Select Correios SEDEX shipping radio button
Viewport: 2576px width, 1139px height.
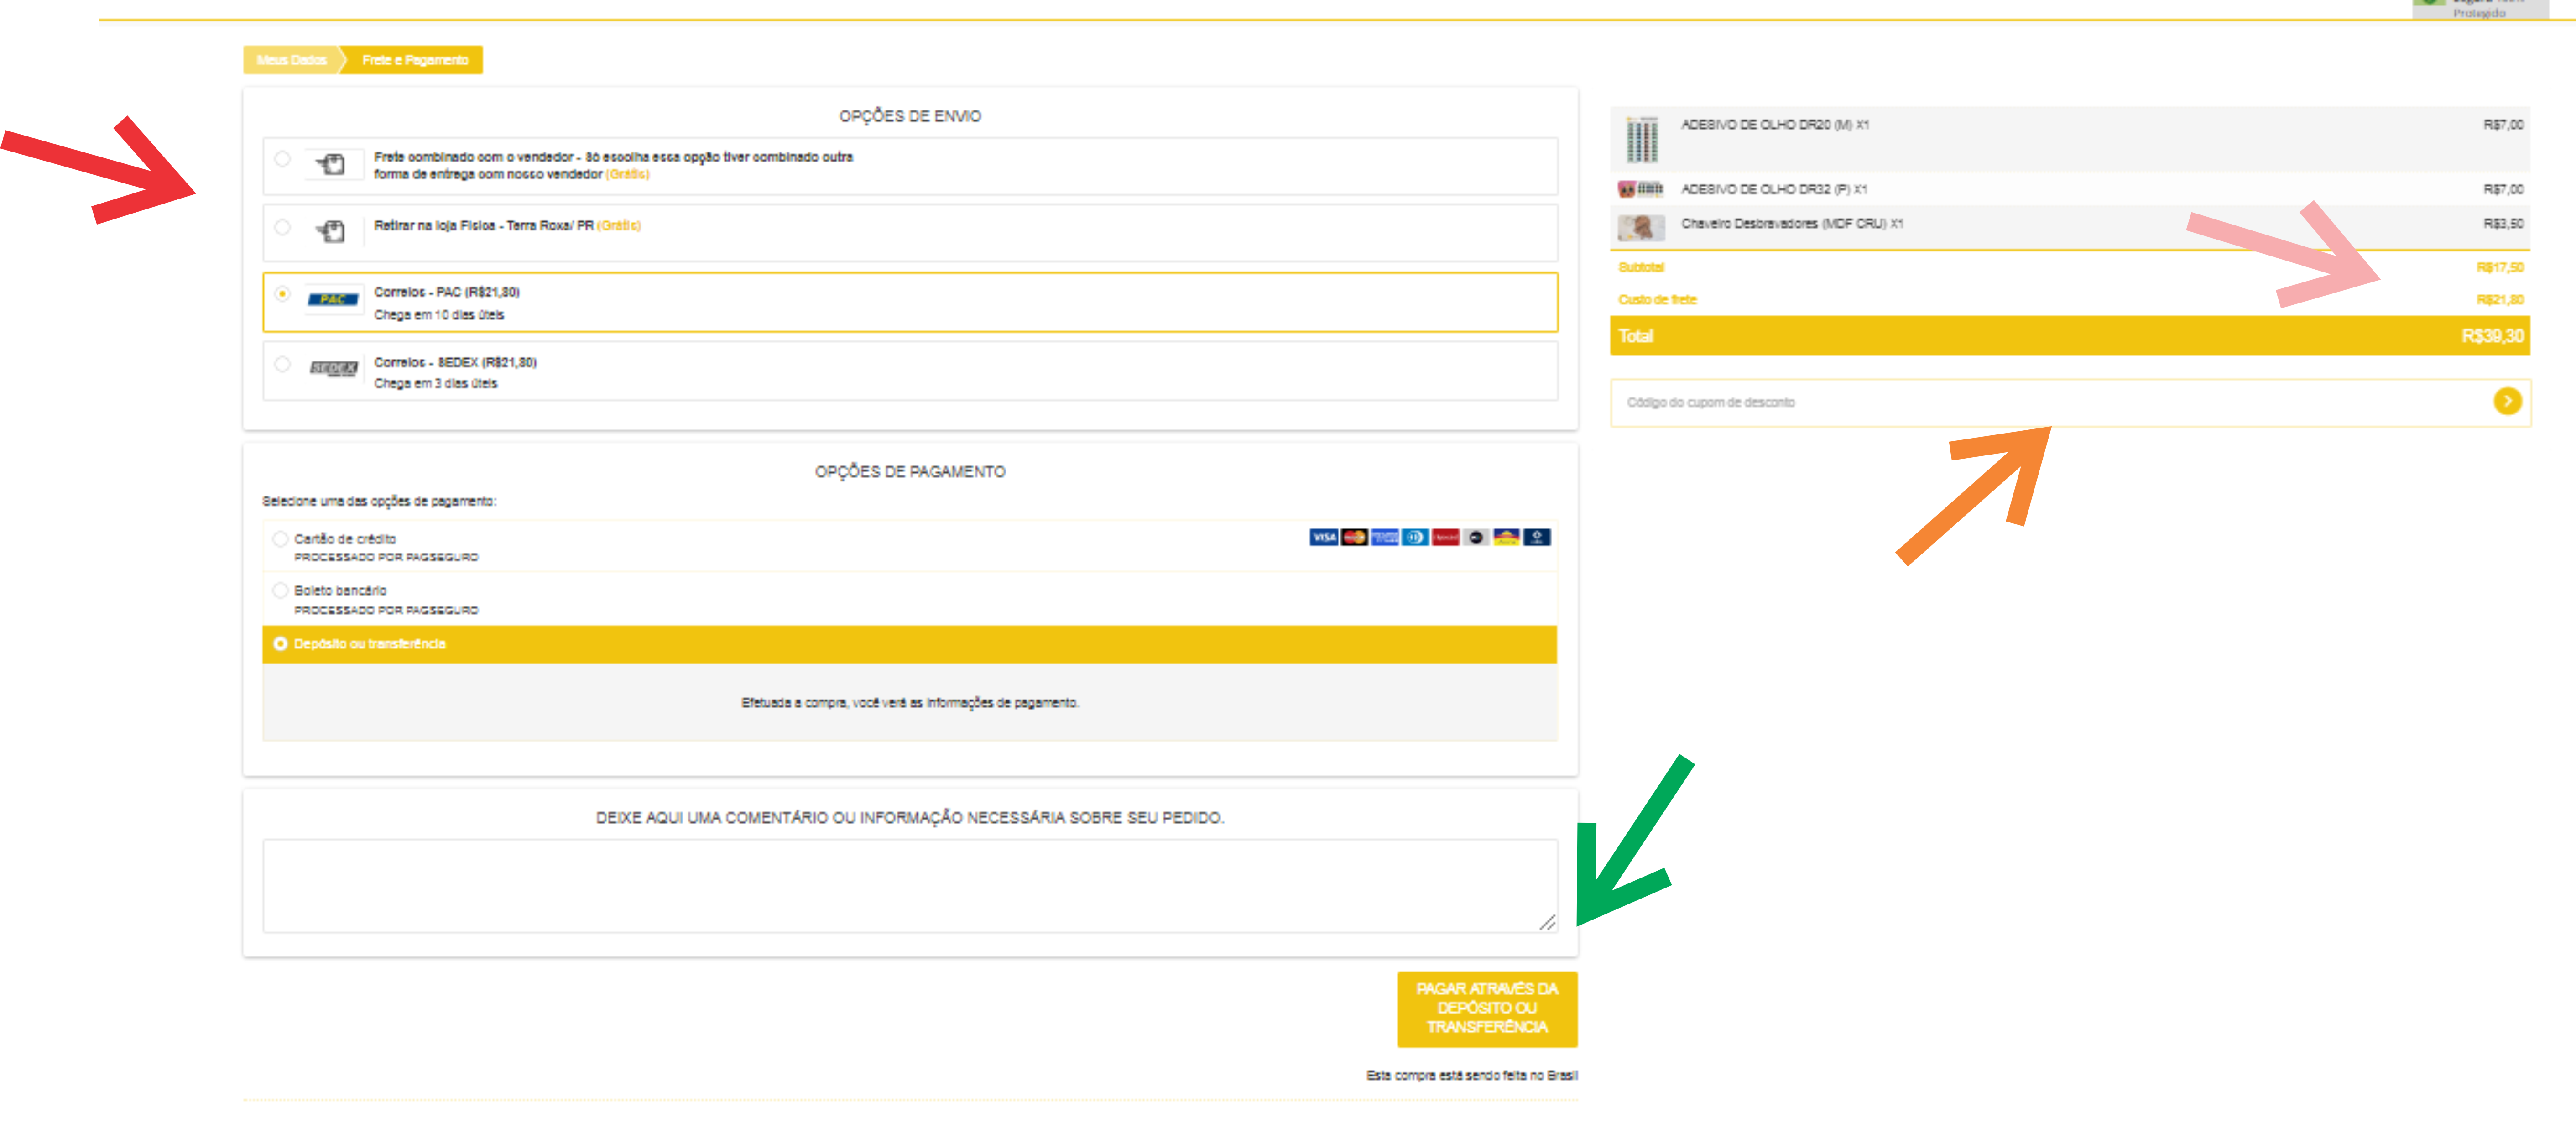(x=283, y=365)
